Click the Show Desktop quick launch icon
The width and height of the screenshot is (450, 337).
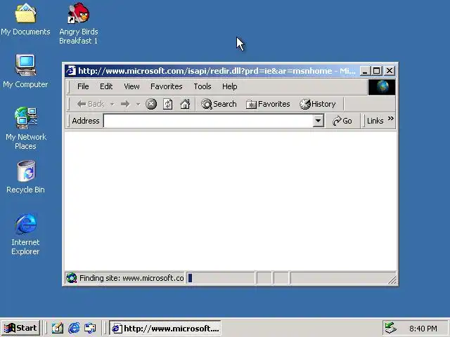coord(58,328)
